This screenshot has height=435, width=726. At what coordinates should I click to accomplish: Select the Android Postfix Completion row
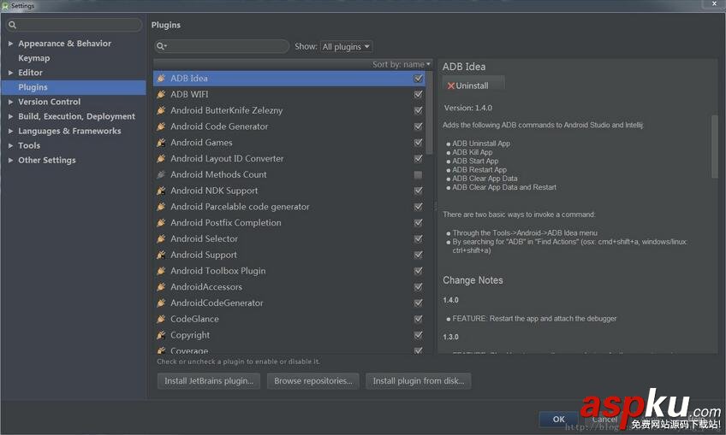[289, 222]
